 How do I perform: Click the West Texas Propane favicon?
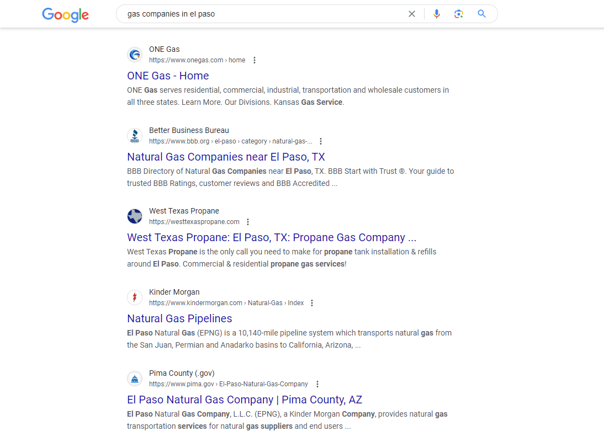[135, 216]
